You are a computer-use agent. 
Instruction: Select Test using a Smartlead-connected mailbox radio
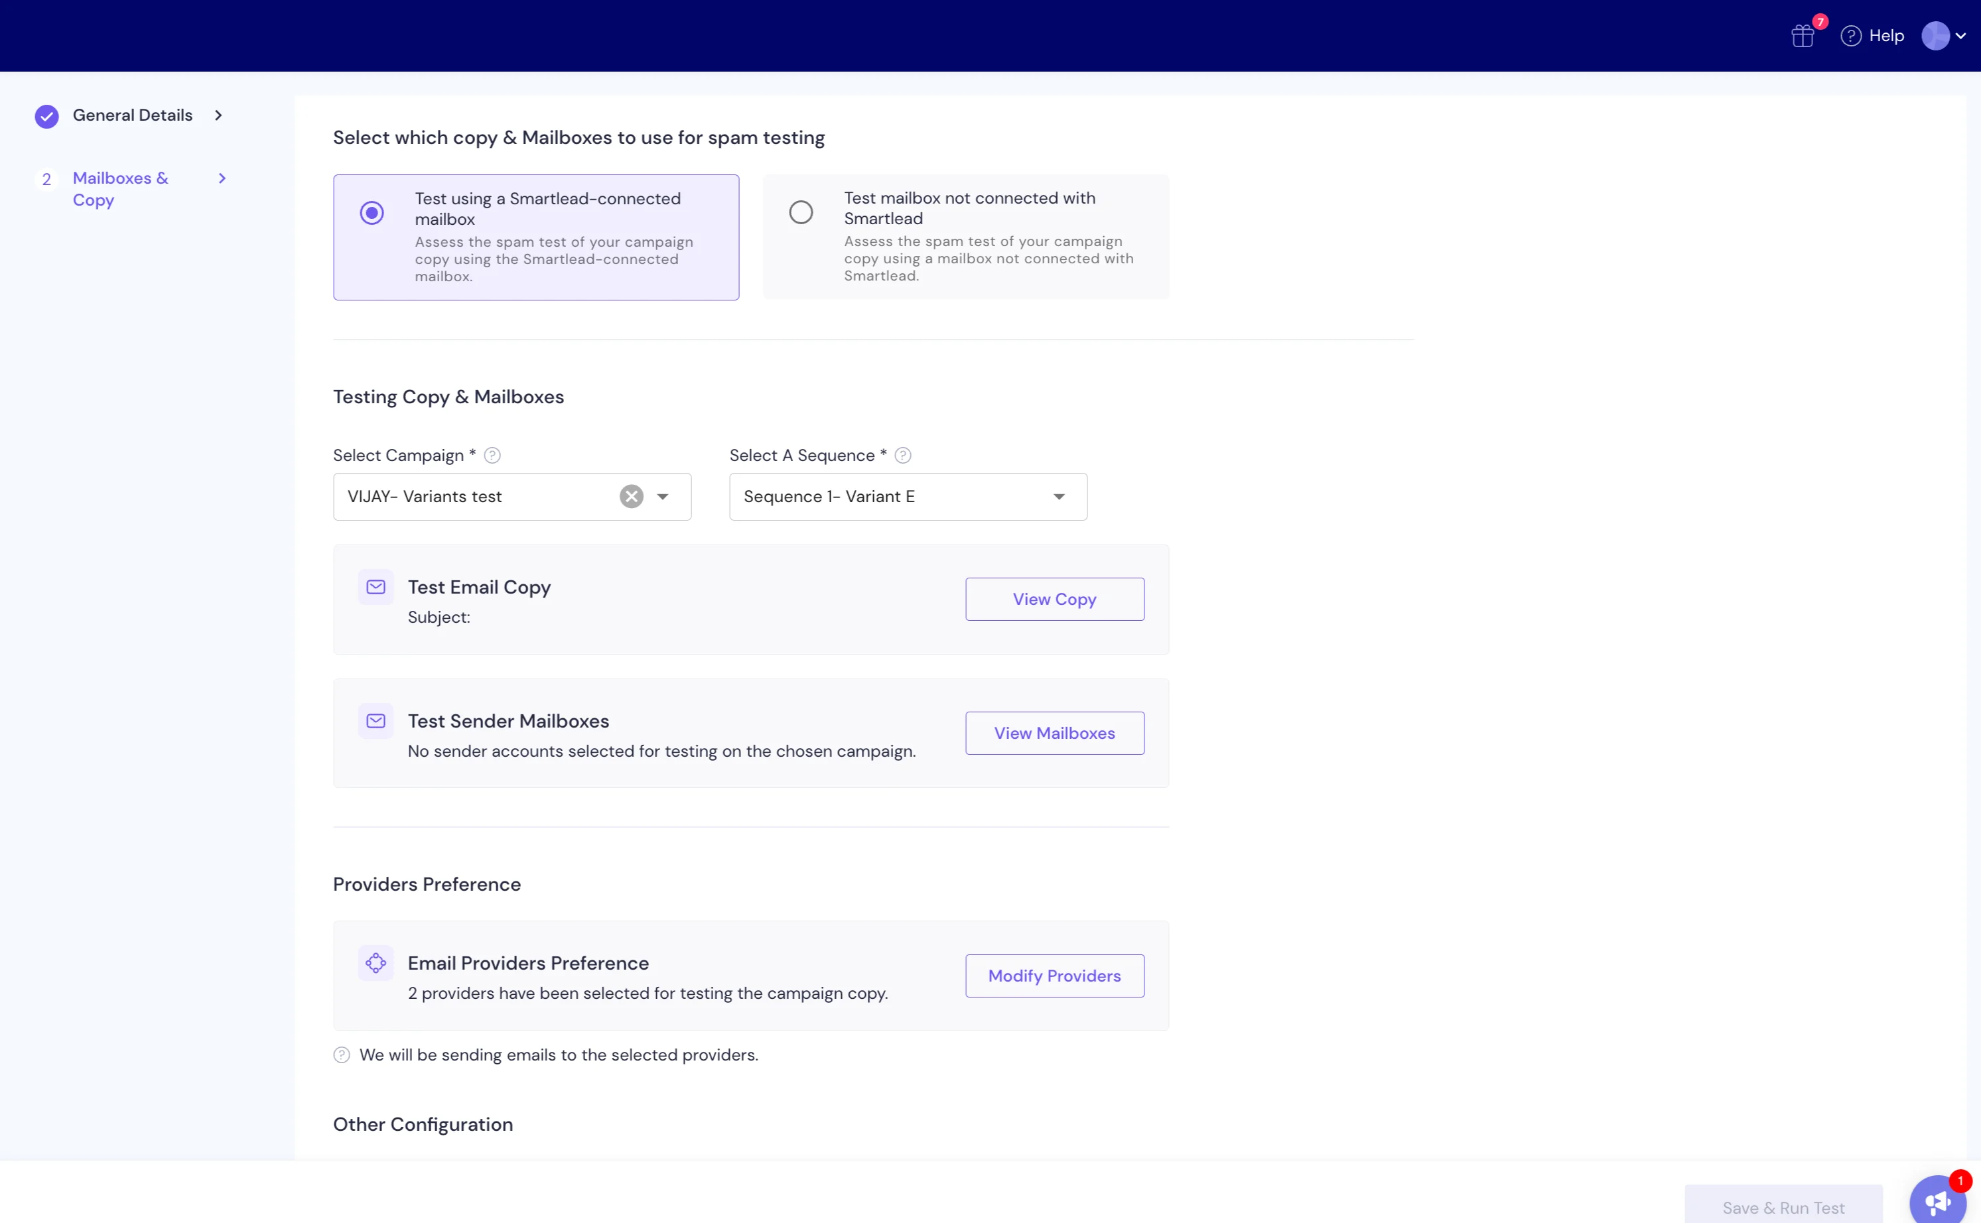pos(372,213)
